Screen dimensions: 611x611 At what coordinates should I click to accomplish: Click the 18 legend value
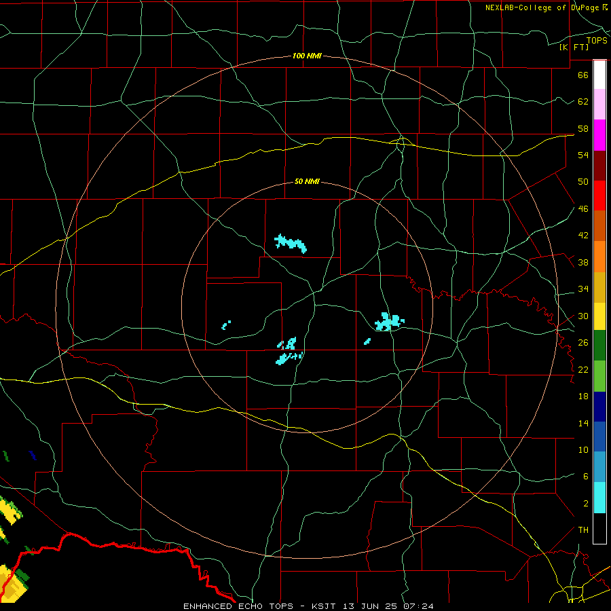583,396
